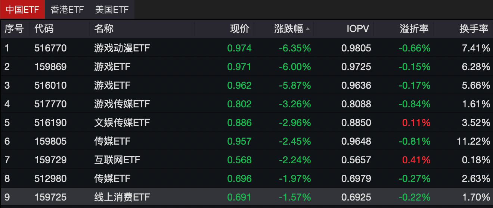Select the 互联网ETF row
Viewport: 493px width, 208px height.
pos(246,160)
